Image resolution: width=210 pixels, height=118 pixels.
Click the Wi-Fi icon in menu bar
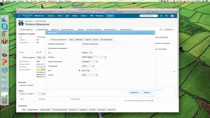pos(168,1)
